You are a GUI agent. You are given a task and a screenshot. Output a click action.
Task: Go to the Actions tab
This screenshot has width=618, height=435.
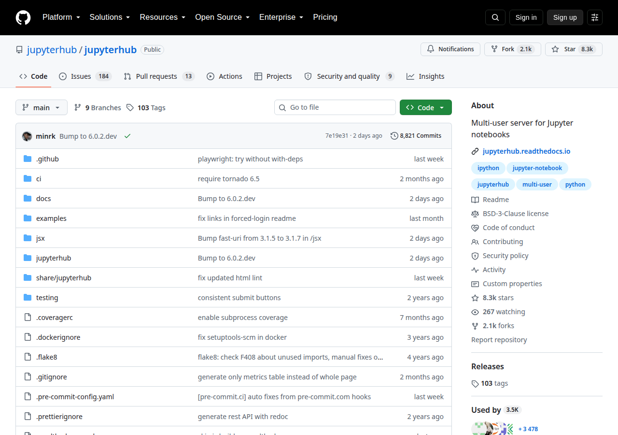[x=225, y=76]
